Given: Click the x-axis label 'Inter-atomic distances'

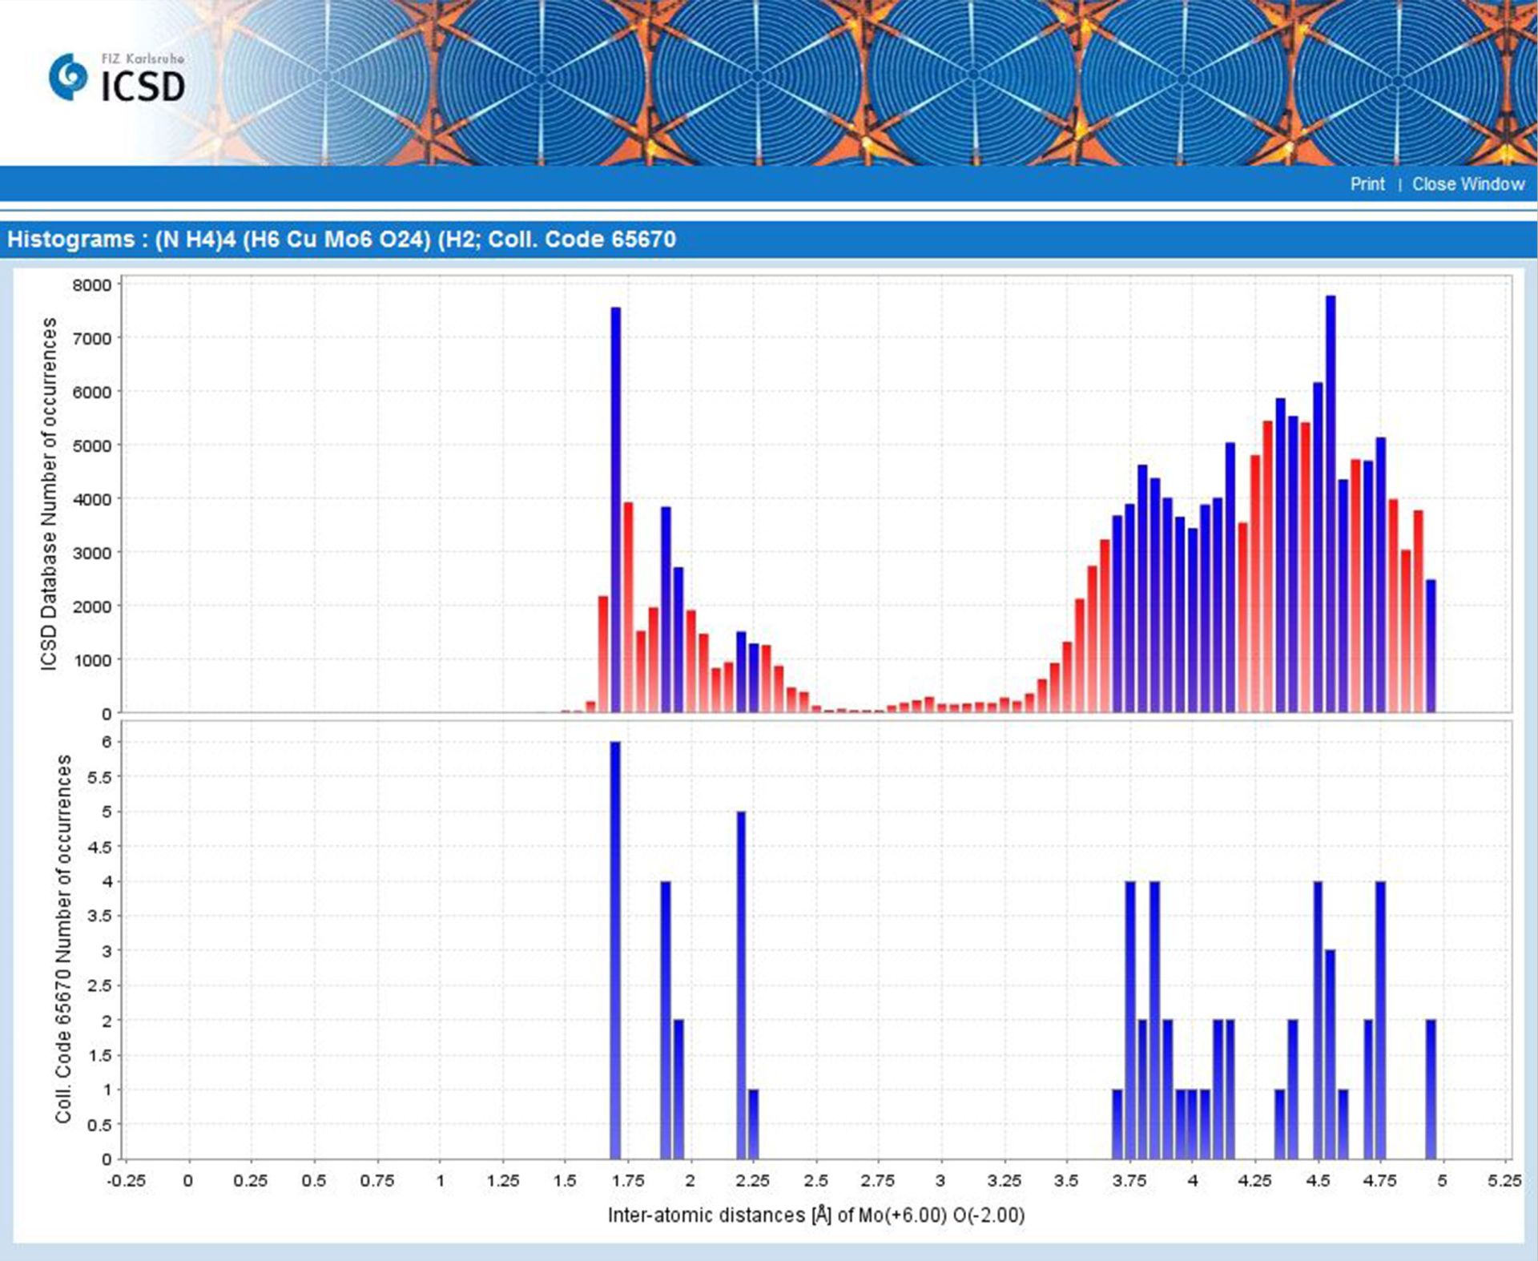Looking at the screenshot, I should (x=816, y=1215).
